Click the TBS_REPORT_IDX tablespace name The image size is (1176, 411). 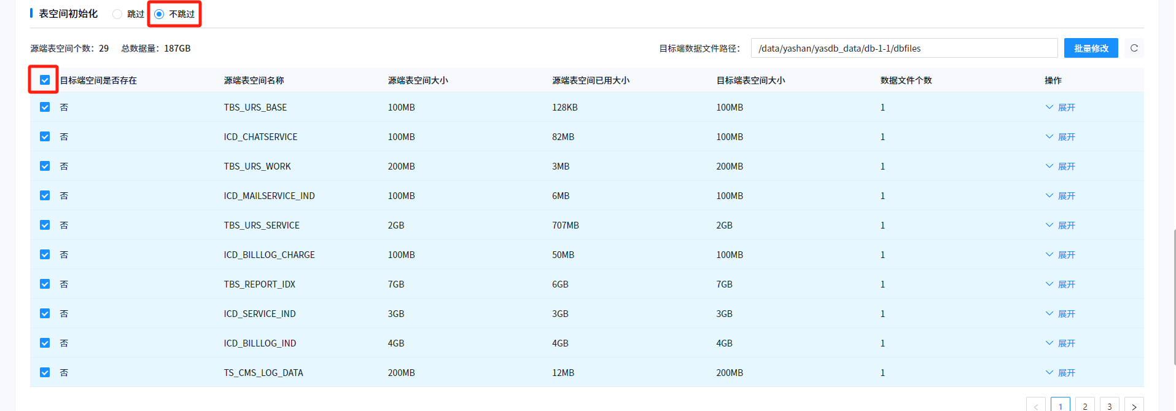pyautogui.click(x=260, y=284)
